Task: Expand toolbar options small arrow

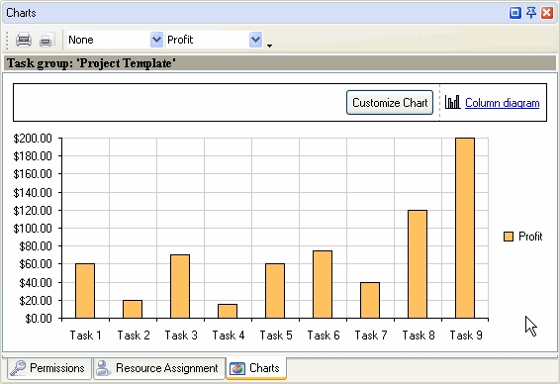Action: pyautogui.click(x=270, y=46)
